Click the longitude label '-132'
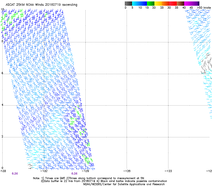Viewport: 212px width, 186px height. pos(44,171)
